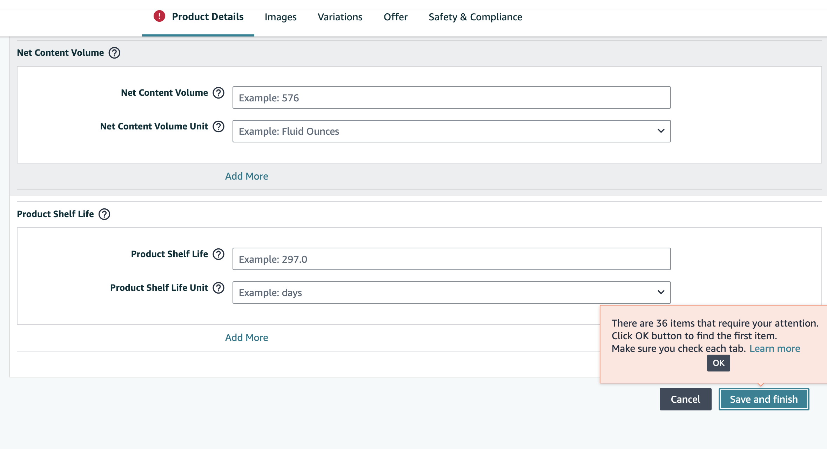Viewport: 827px width, 449px height.
Task: Open help icon beside Net Content Volume field
Action: (218, 93)
